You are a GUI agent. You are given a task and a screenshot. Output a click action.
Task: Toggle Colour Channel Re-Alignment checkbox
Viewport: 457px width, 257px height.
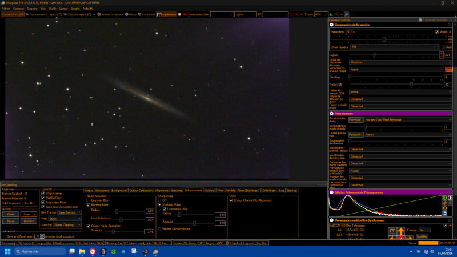231,200
